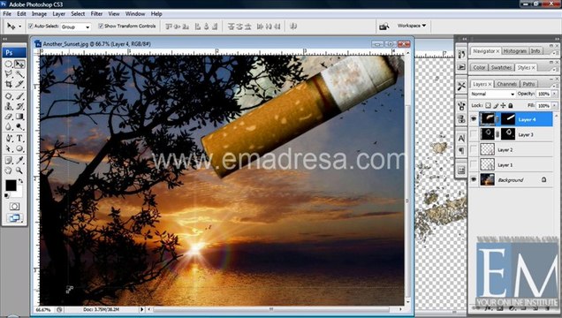Select the Crop tool
562x318 pixels.
[x=9, y=85]
